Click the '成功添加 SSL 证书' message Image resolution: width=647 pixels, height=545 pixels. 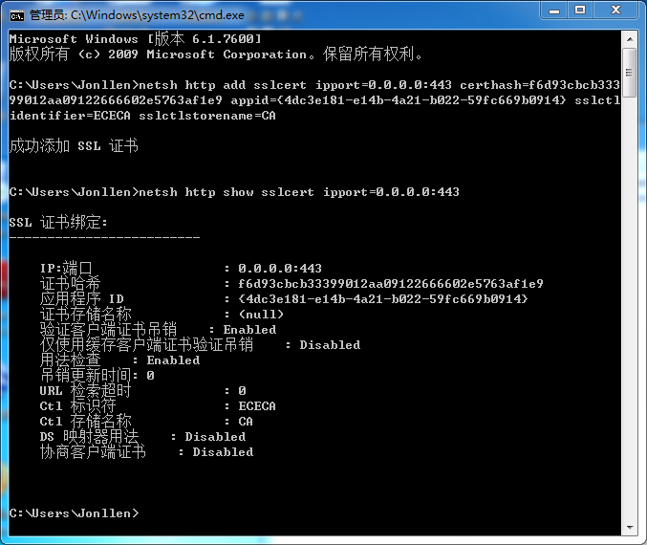pos(74,145)
